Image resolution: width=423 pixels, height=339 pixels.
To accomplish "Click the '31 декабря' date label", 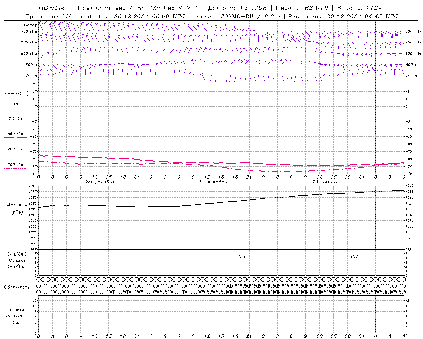I will (x=213, y=182).
